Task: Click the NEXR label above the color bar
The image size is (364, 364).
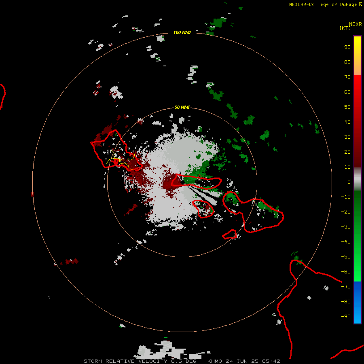Action: click(x=356, y=24)
